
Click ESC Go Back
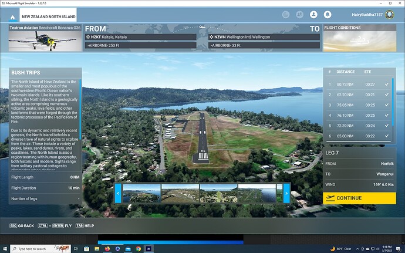point(22,226)
